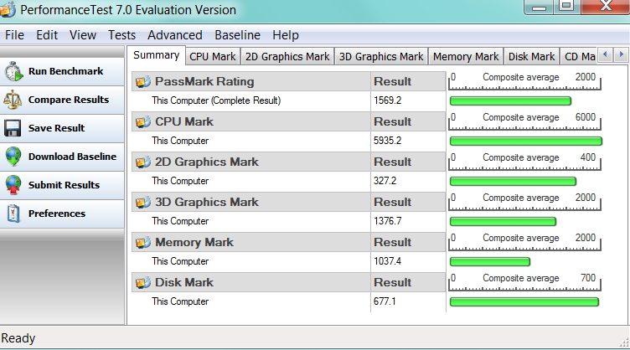Image resolution: width=630 pixels, height=350 pixels.
Task: Click the window resize grip in status bar
Action: (x=624, y=342)
